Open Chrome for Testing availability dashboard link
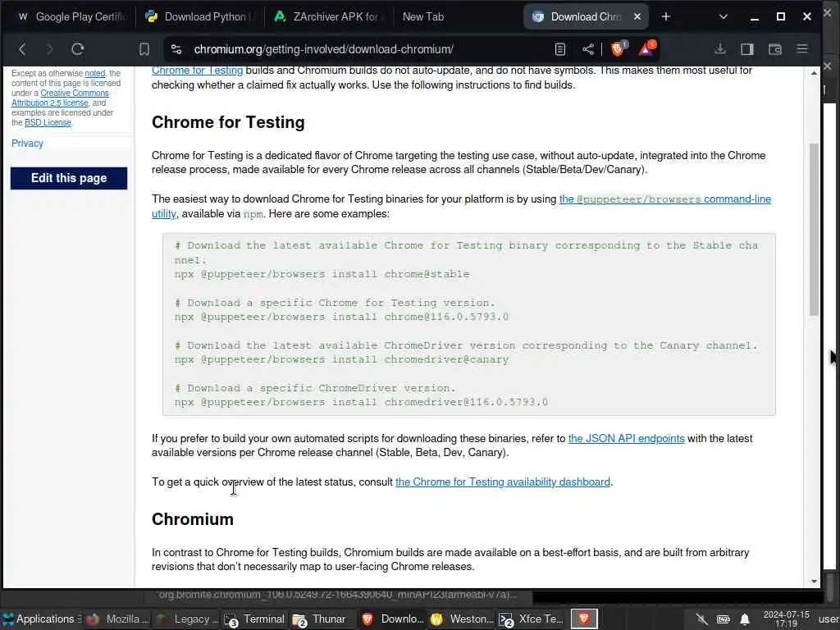The image size is (840, 630). tap(503, 482)
